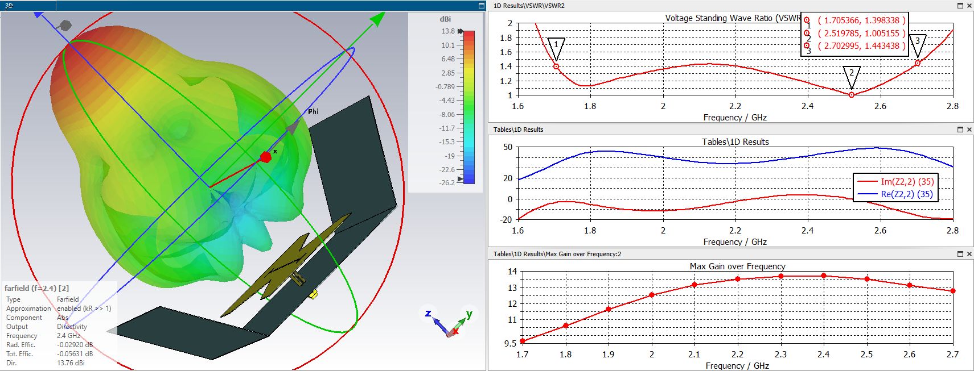
Task: Select the 3D window title tab
Action: 28,6
